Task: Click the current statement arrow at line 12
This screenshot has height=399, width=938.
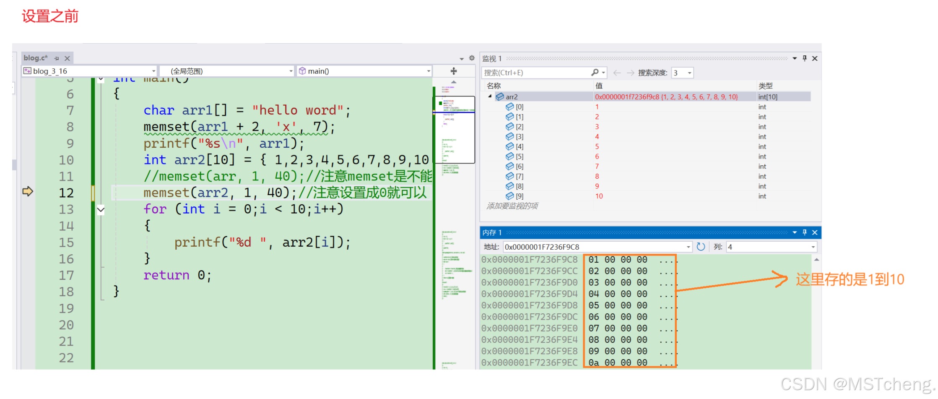Action: tap(28, 192)
